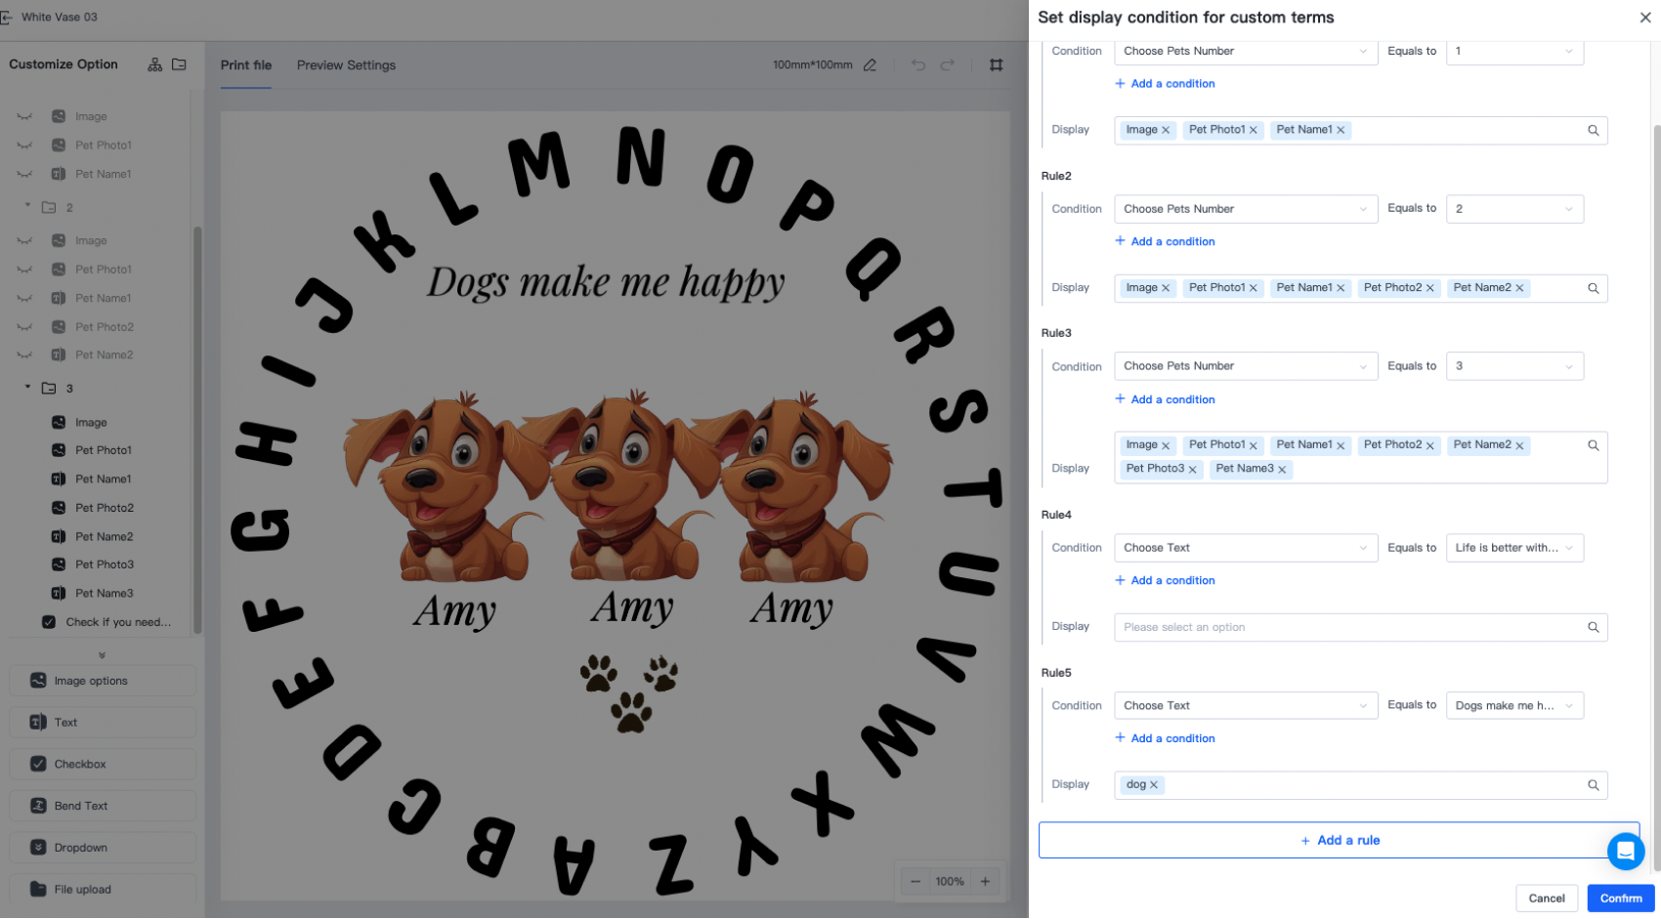Add a Text component

point(103,723)
